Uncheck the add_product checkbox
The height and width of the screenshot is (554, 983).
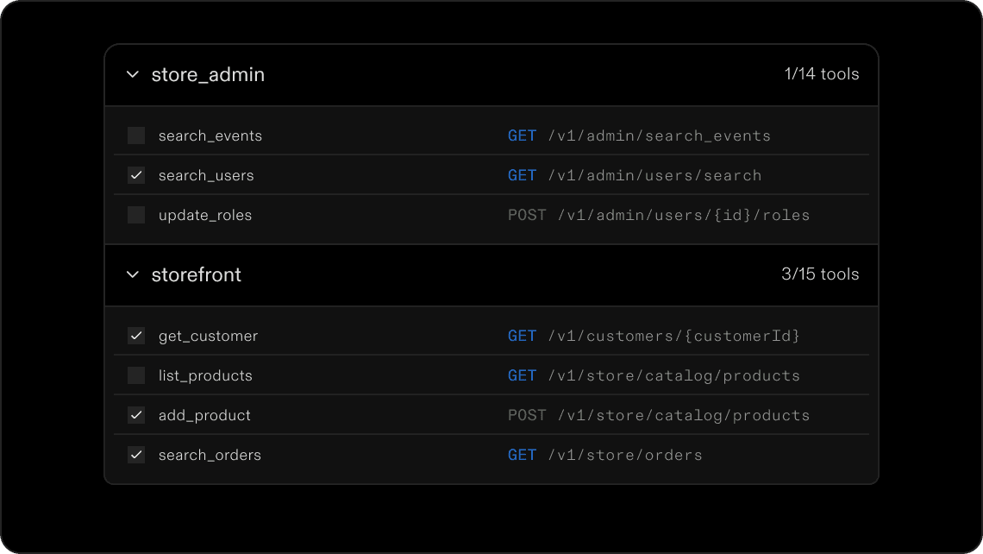(136, 415)
